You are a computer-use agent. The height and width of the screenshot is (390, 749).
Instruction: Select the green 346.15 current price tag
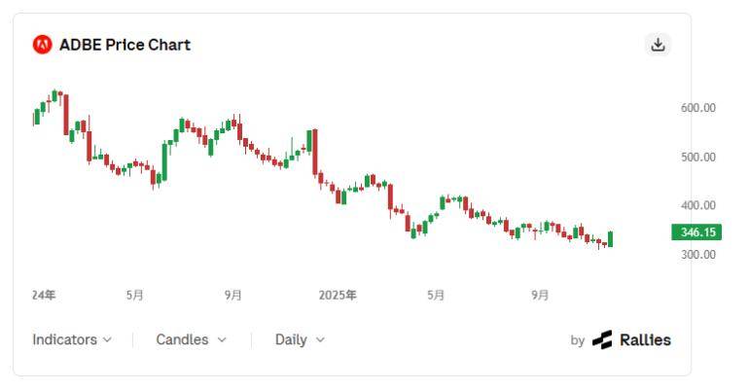point(695,232)
